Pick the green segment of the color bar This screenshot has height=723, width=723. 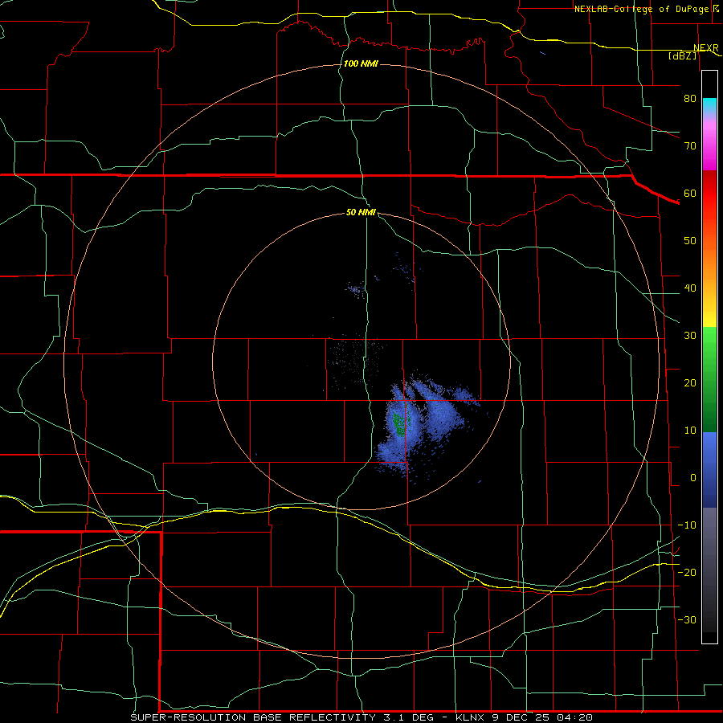tap(709, 379)
